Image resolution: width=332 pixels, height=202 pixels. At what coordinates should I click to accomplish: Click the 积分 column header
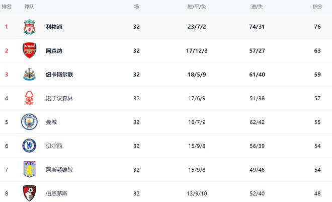(x=317, y=7)
